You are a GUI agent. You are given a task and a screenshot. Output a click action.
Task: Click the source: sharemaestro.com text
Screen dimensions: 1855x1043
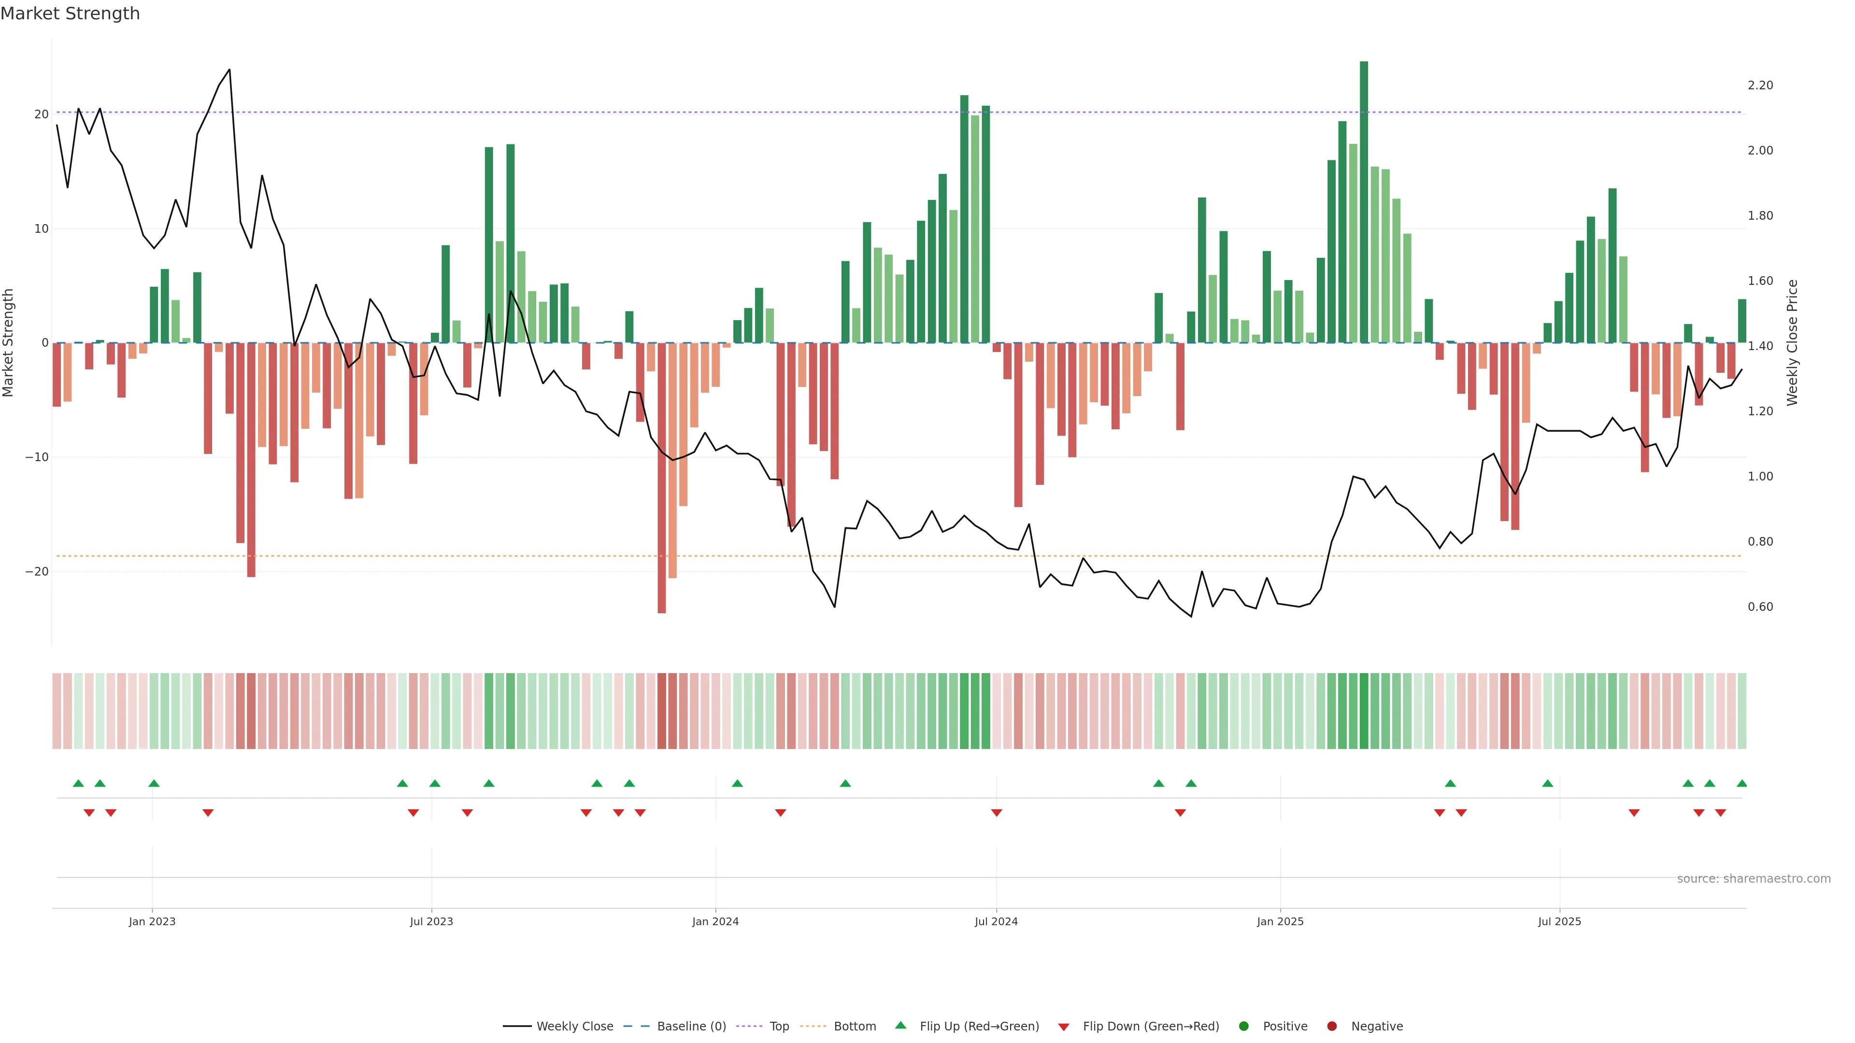click(1754, 878)
